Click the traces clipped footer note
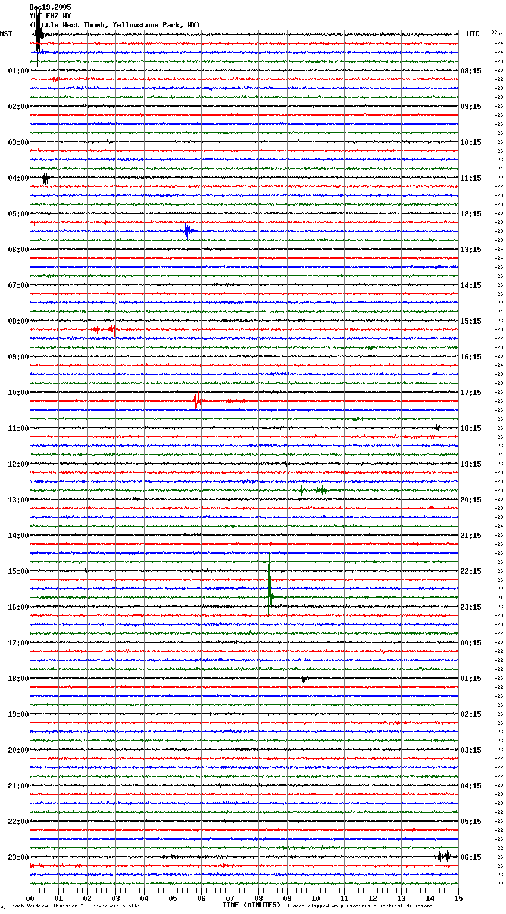This screenshot has width=506, height=914. (360, 906)
